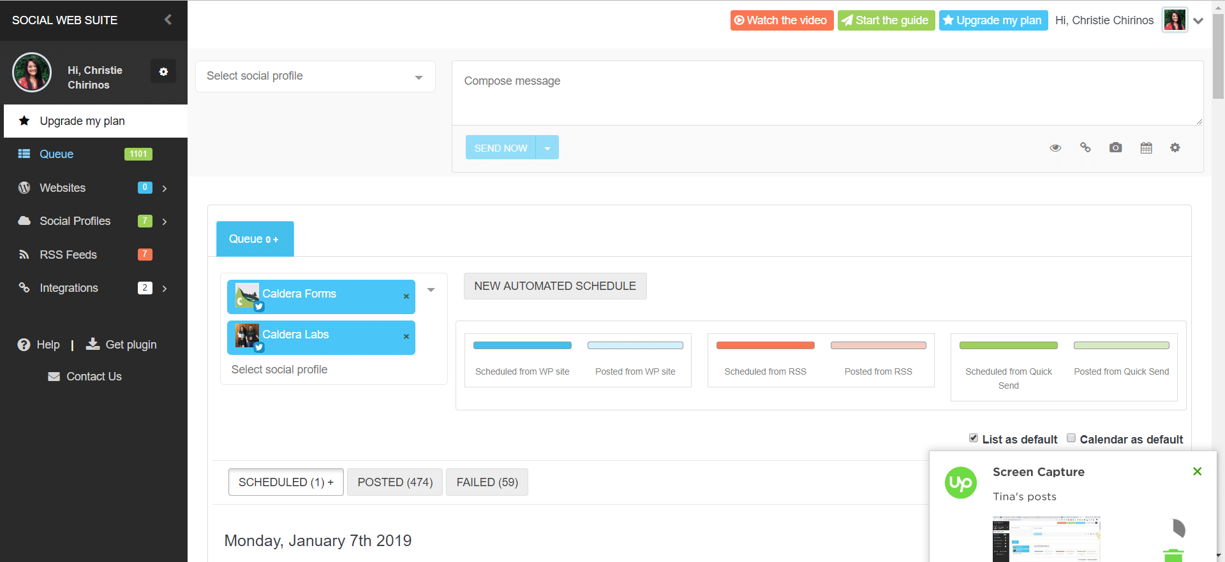This screenshot has height=562, width=1225.
Task: Close the Screen Capture notification
Action: pyautogui.click(x=1197, y=472)
